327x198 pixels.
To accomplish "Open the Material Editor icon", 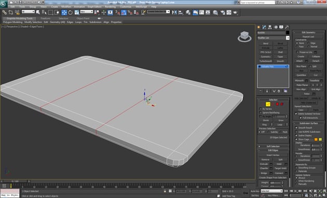I will coord(215,12).
